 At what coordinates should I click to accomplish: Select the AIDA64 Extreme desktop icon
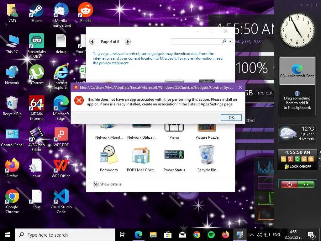click(37, 108)
